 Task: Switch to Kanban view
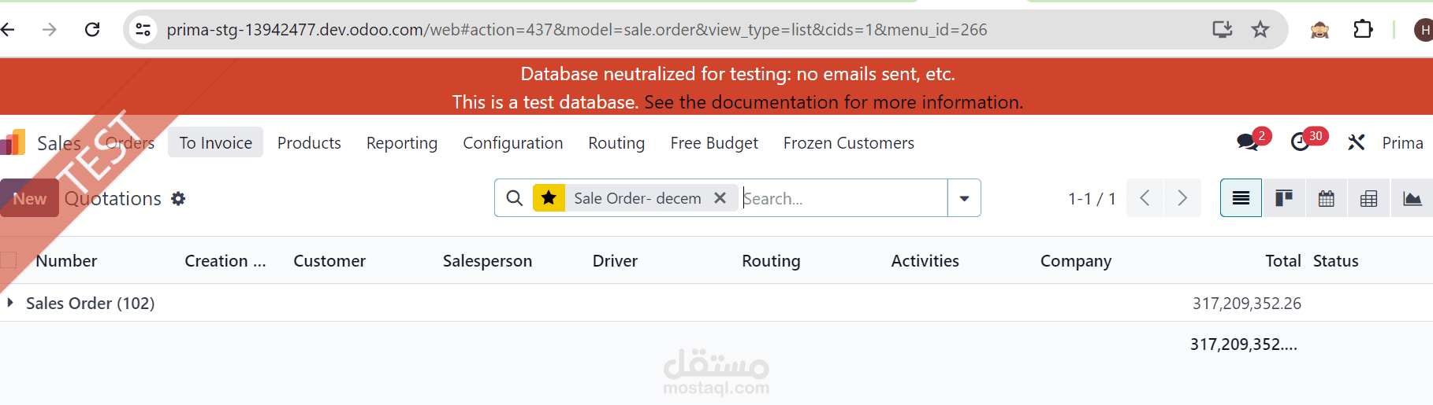coord(1284,198)
